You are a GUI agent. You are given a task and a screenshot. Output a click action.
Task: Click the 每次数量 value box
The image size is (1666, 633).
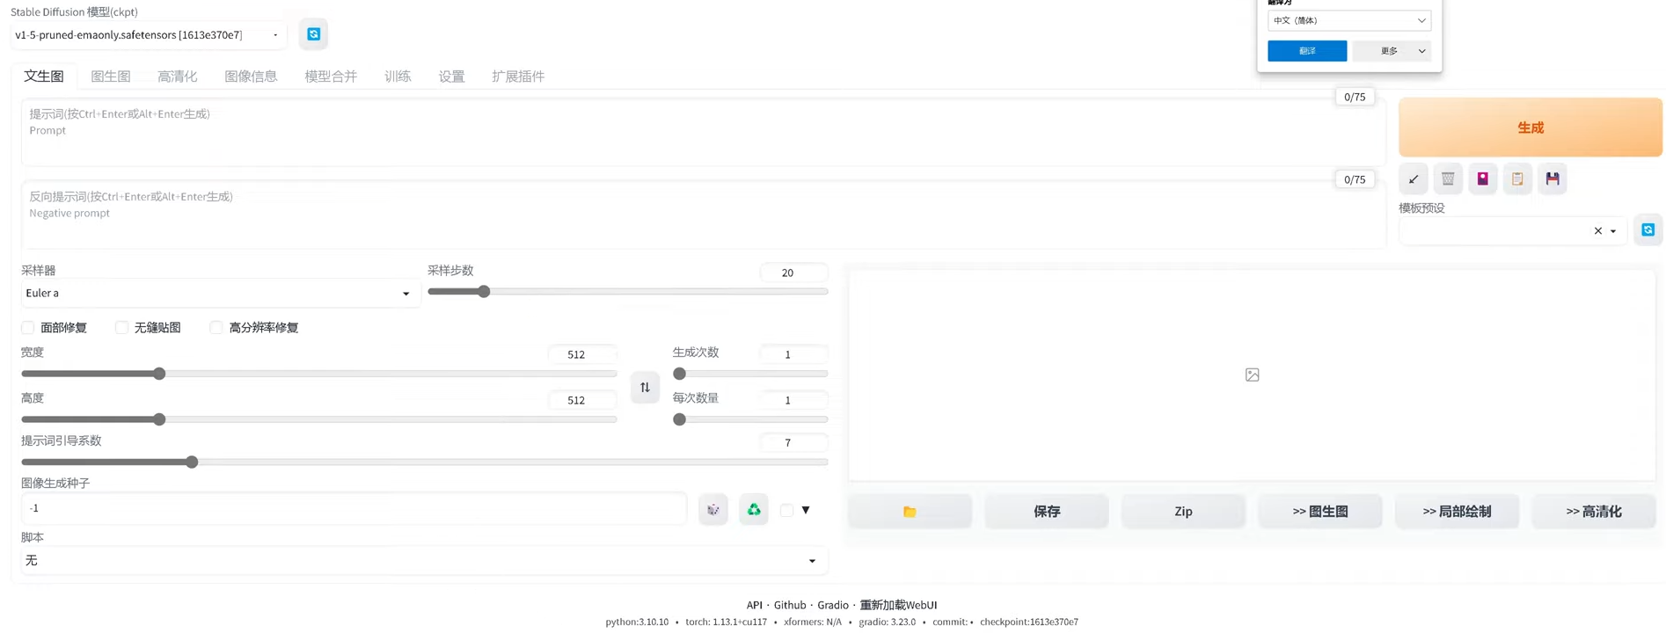(x=793, y=400)
